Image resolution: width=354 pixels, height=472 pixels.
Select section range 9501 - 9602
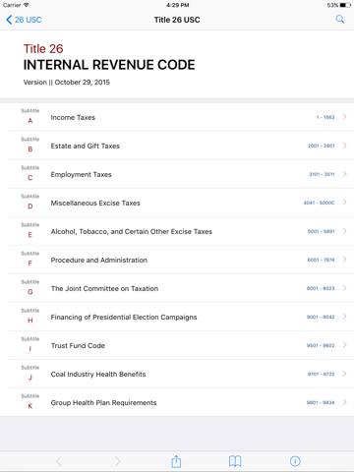[321, 345]
